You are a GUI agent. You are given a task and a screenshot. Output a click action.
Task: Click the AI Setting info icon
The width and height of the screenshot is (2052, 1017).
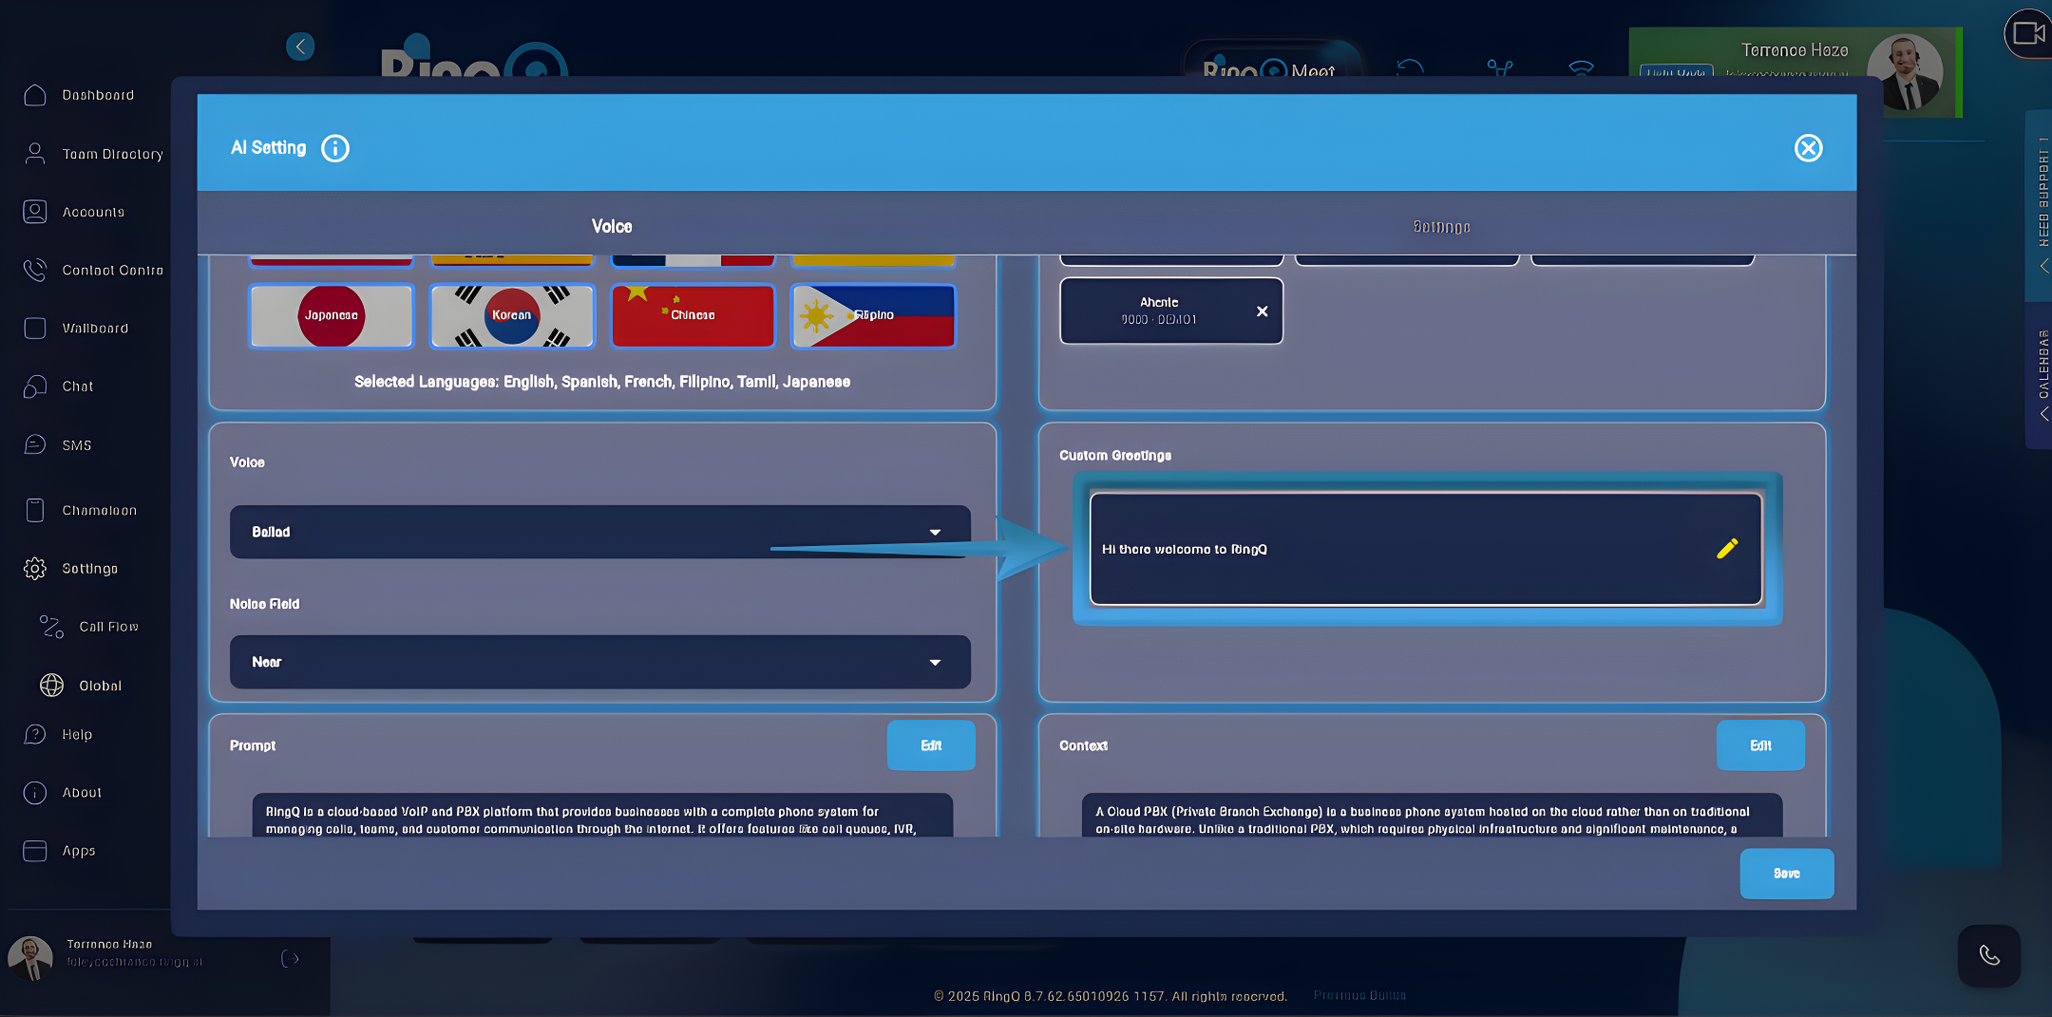coord(334,148)
